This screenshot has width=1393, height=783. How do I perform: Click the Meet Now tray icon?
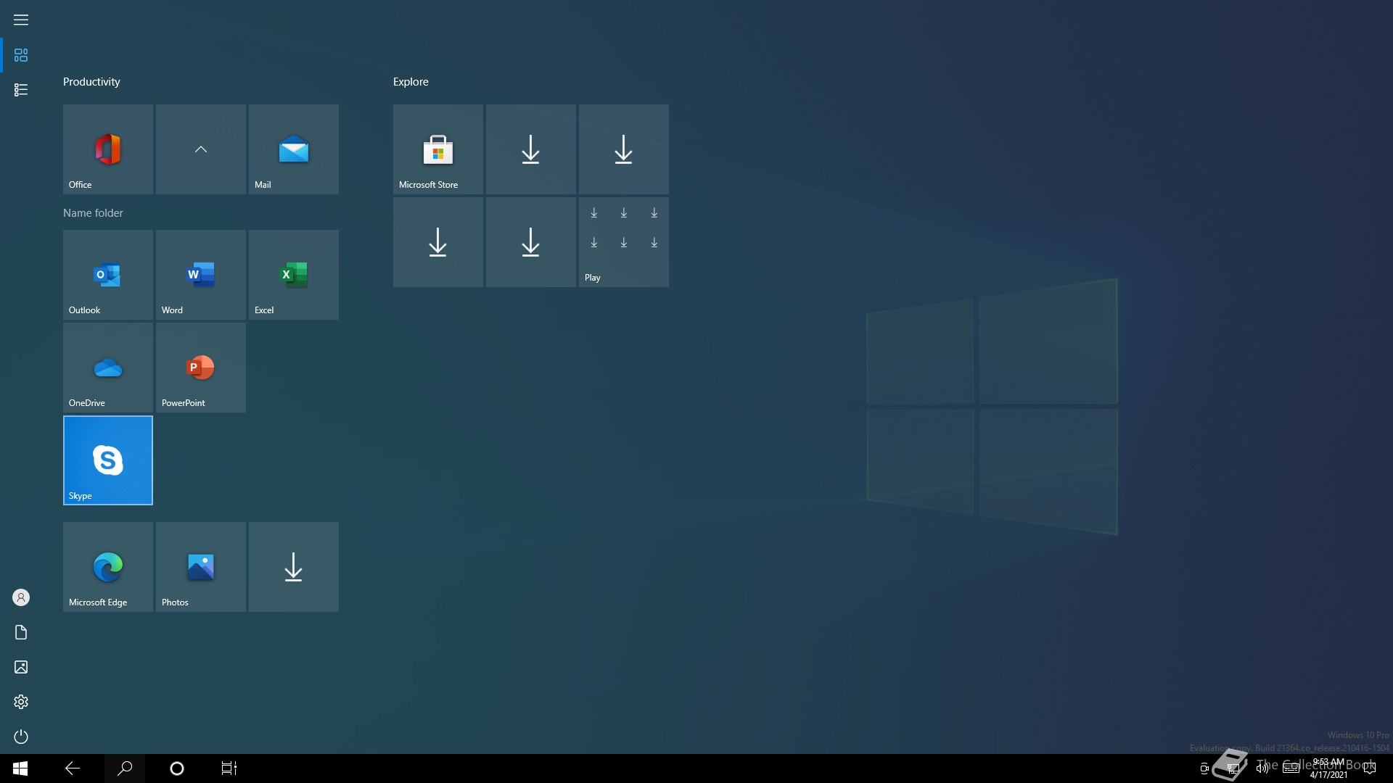coord(1204,768)
